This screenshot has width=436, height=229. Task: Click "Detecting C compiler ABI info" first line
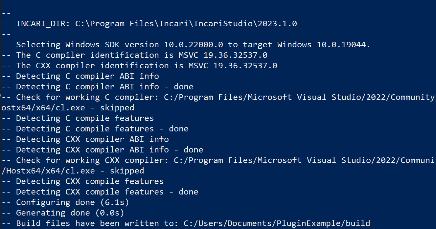(x=80, y=76)
